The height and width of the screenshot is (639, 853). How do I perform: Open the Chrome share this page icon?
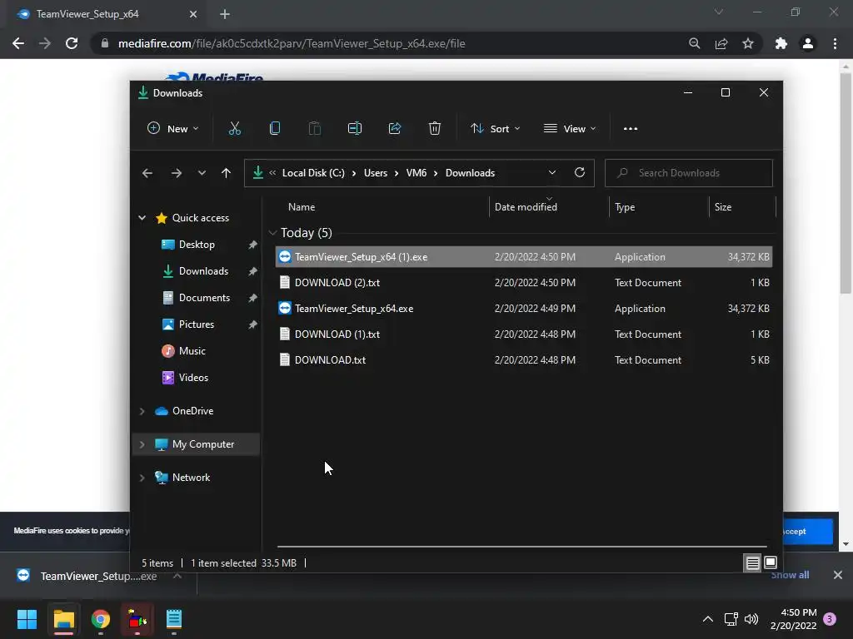pos(721,43)
